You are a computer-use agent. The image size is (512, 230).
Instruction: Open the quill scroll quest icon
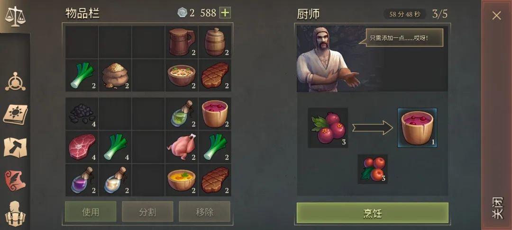pos(15,180)
